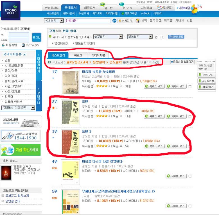The image size is (219, 215).
Task: Open the vertical 마이페이지 side tab
Action: pyautogui.click(x=39, y=65)
